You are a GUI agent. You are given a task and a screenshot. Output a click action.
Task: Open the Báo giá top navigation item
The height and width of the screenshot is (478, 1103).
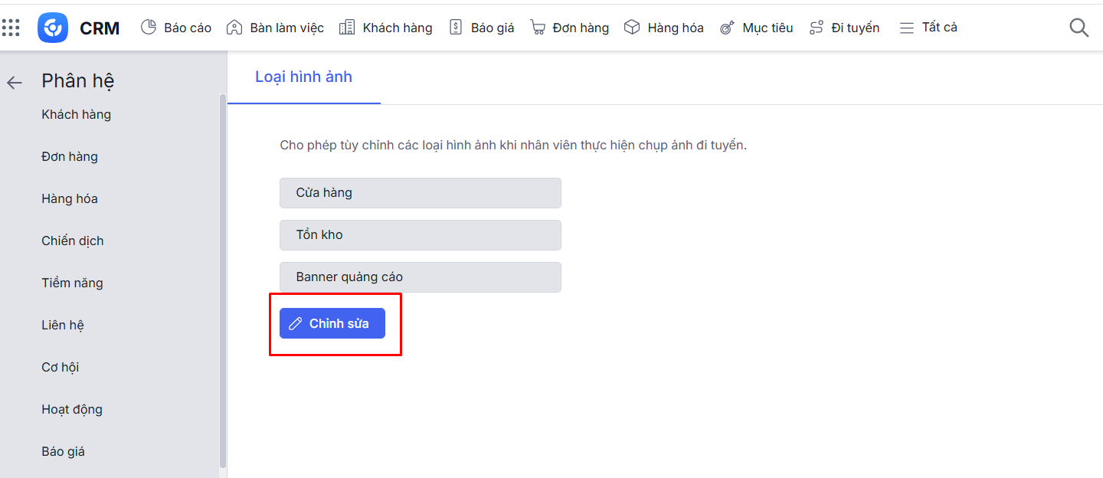[482, 28]
